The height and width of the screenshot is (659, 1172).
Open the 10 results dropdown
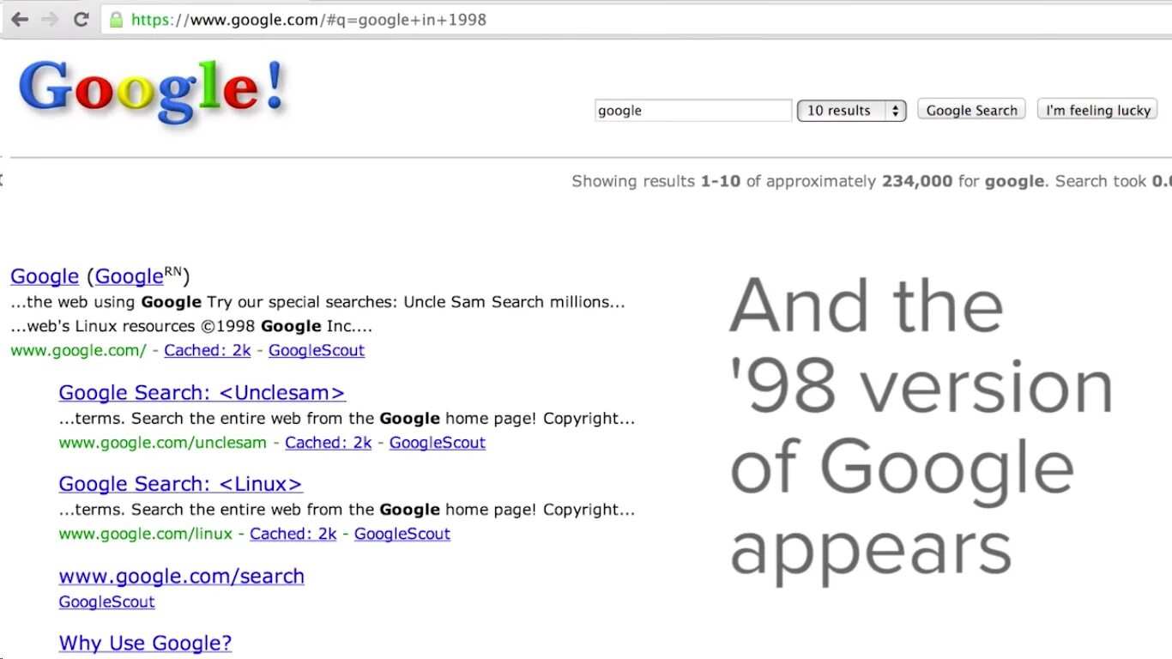tap(851, 111)
